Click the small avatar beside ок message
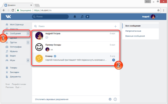Image resolution: width=168 pixels, height=104 pixels. (47, 50)
